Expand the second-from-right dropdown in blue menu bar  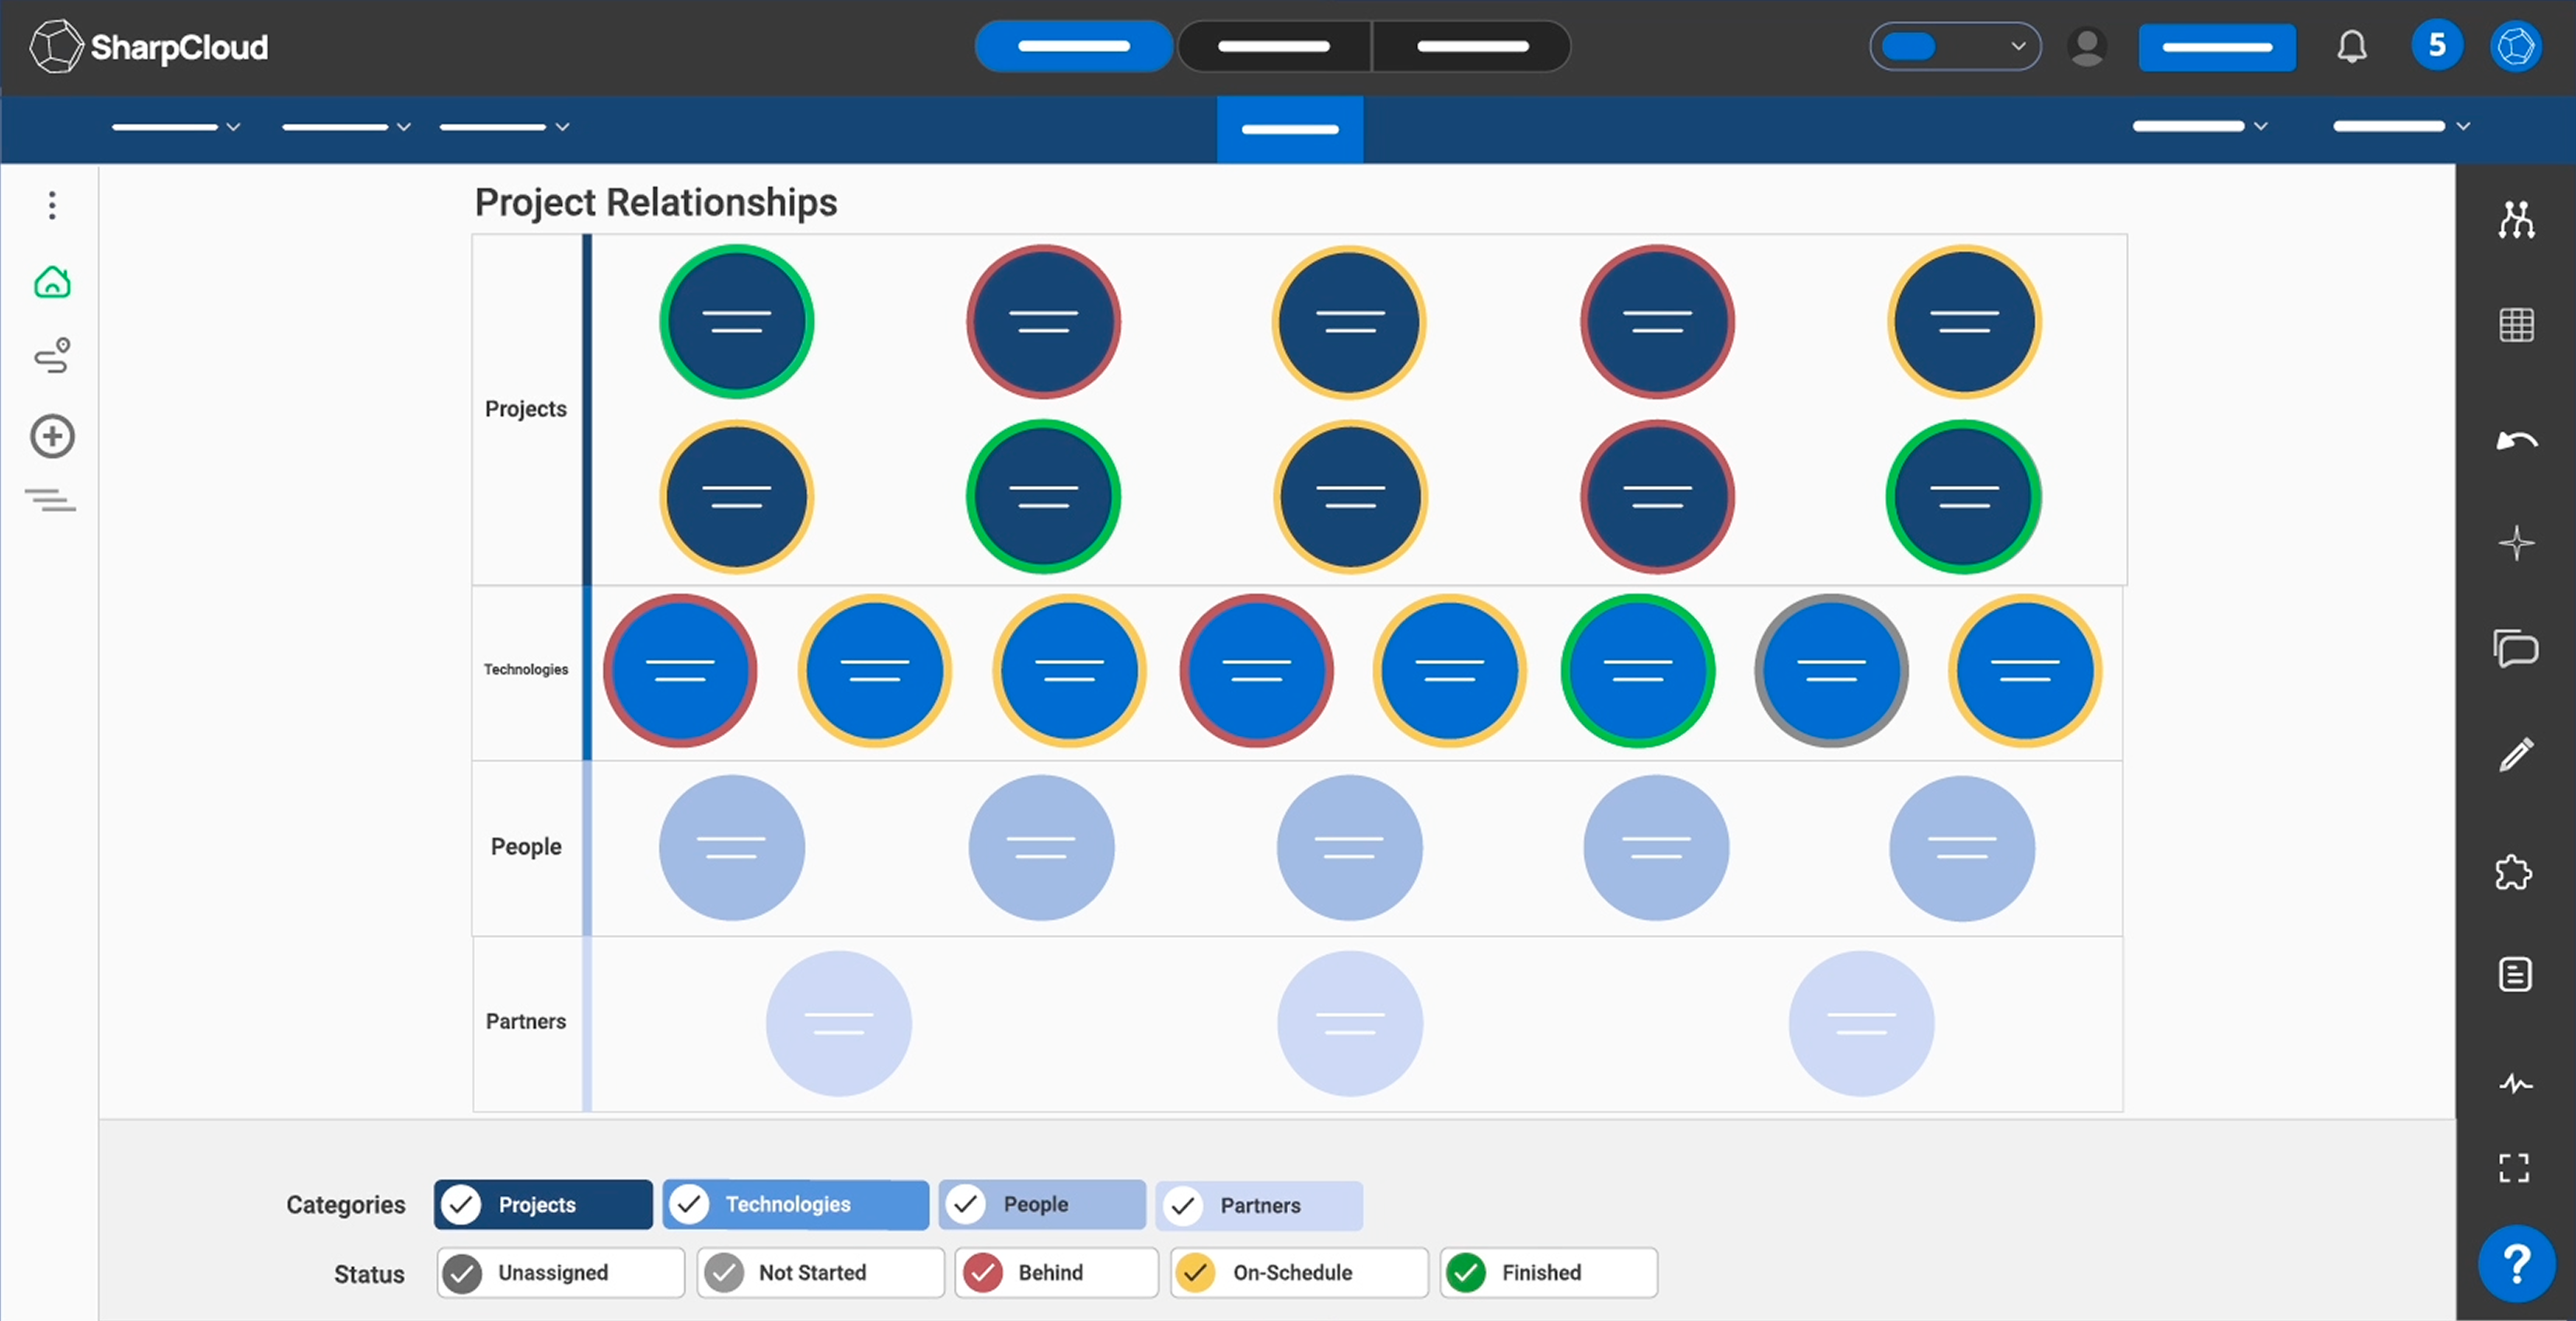pos(2199,126)
